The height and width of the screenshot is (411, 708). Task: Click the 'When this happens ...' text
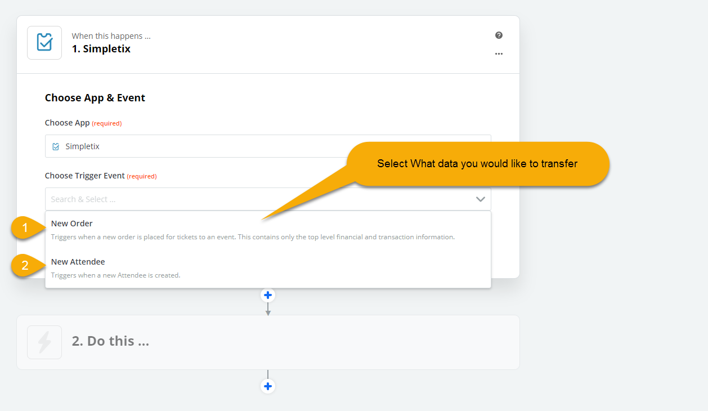click(x=111, y=36)
